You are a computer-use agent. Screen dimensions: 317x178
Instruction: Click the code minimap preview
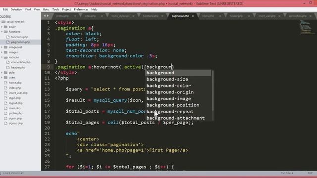click(x=307, y=27)
